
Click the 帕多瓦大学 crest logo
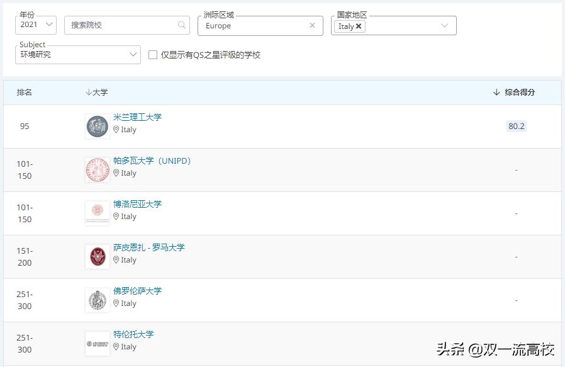point(97,169)
